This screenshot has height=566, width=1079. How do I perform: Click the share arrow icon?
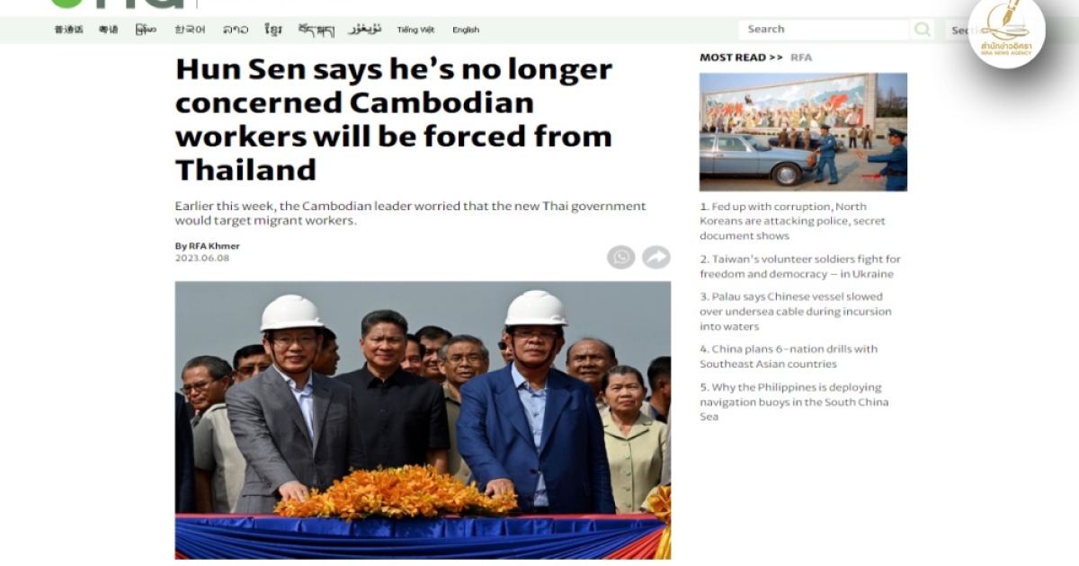[656, 258]
